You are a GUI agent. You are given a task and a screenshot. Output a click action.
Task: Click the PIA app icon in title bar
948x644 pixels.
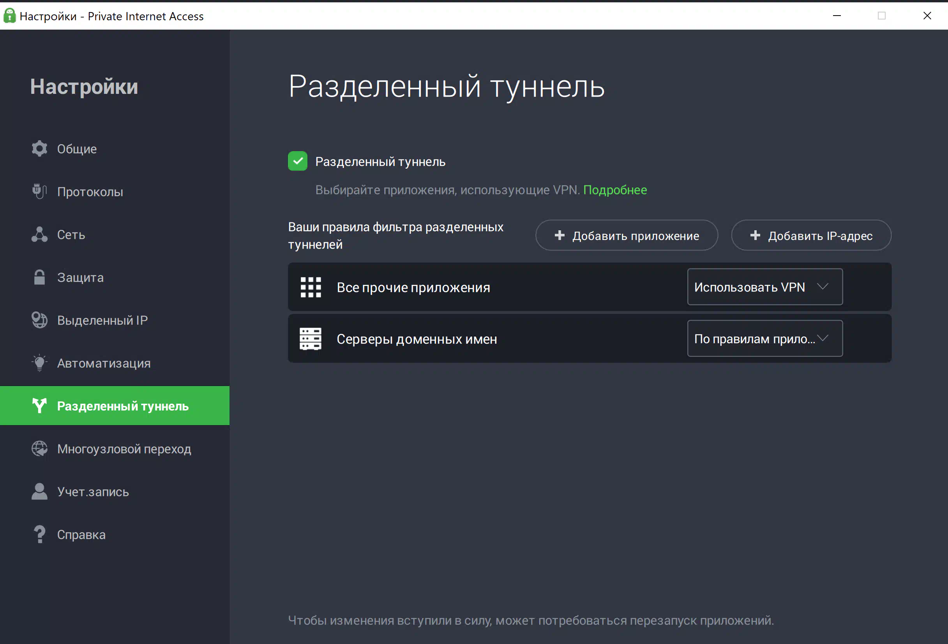coord(9,16)
